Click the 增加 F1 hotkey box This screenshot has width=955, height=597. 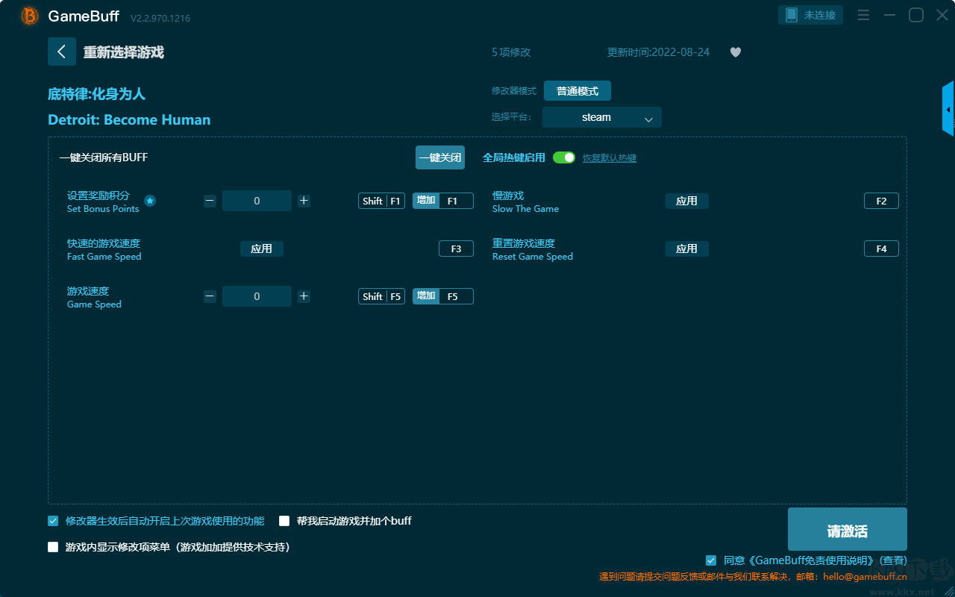pyautogui.click(x=443, y=201)
